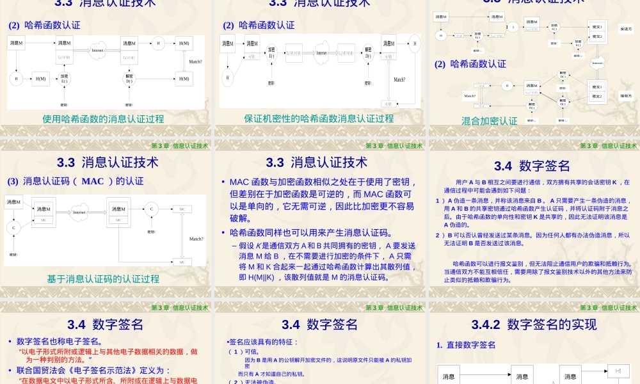Open the slide captioned 保证机密性的哈希函数消息认证过程
The image size is (640, 384).
320,67
